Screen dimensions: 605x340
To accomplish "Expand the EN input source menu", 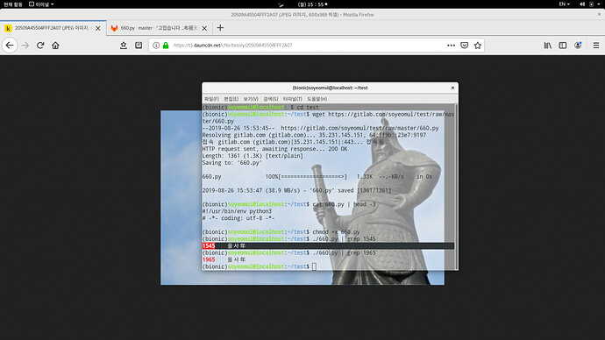I will 564,4.
